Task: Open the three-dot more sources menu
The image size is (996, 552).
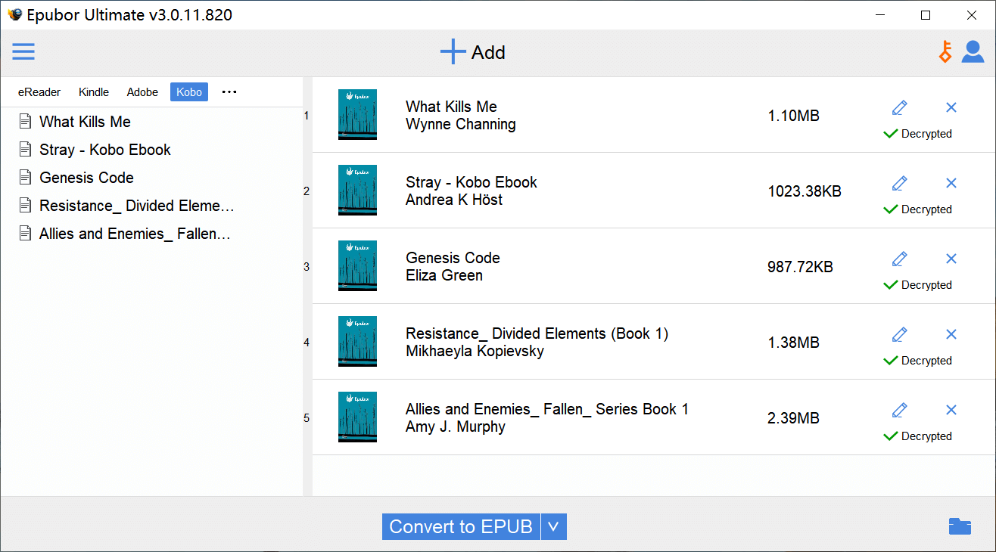Action: (229, 92)
